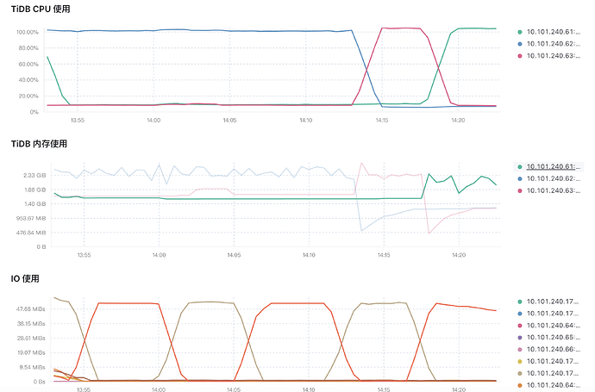This screenshot has height=392, width=595.
Task: Click yellow dot entry in IO legend
Action: point(519,361)
